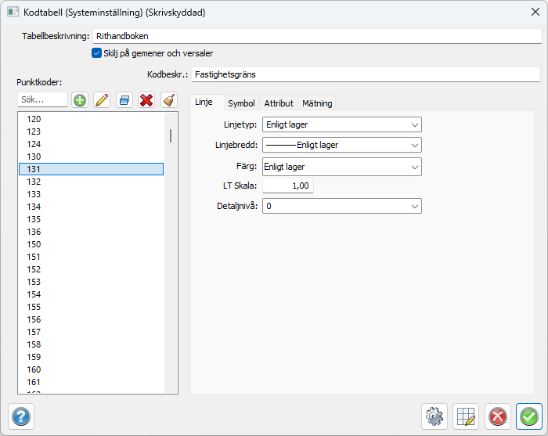
Task: Toggle 'Skilj på gemener och versaler' checkbox
Action: click(x=97, y=53)
